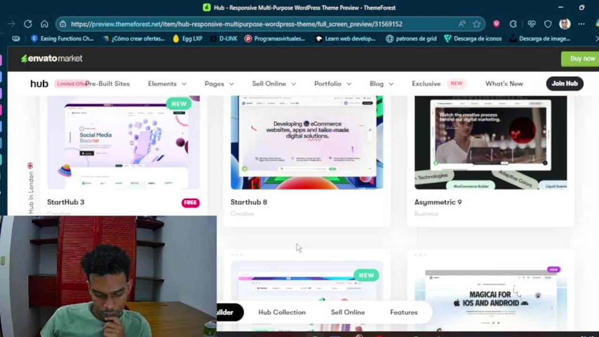Screen dimensions: 599x337
Task: Click the shield outline icon in toolbar
Action: [548, 24]
